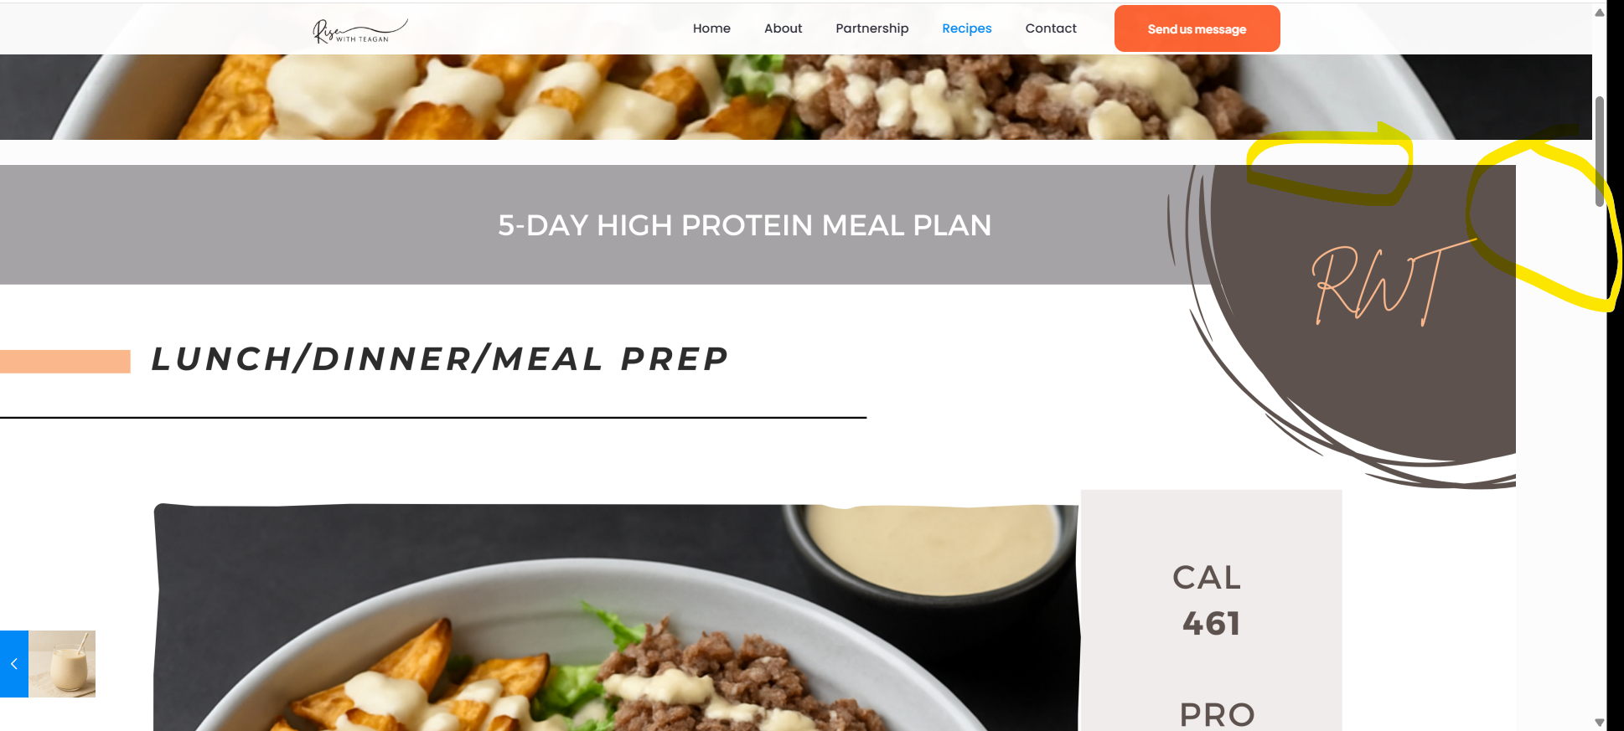Click the Rise with Teagan logo
Viewport: 1624px width, 731px height.
(x=359, y=30)
